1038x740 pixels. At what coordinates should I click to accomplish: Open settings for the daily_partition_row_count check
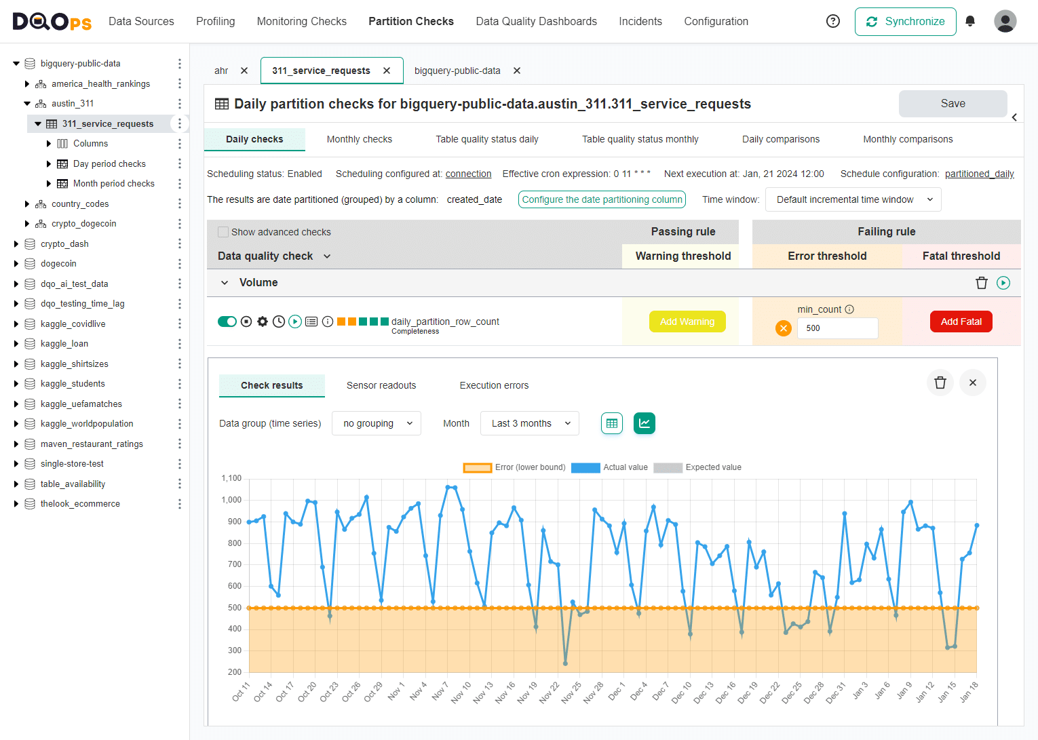coord(263,321)
